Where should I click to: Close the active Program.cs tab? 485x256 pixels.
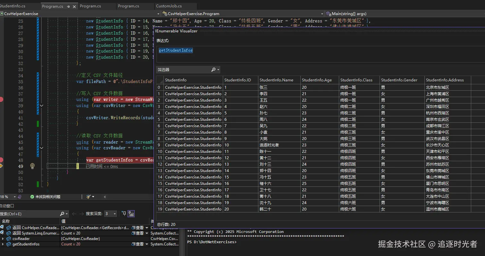point(74,6)
